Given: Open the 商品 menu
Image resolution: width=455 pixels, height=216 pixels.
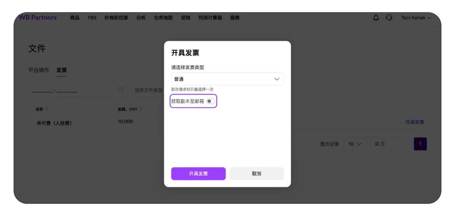Looking at the screenshot, I should pyautogui.click(x=75, y=18).
